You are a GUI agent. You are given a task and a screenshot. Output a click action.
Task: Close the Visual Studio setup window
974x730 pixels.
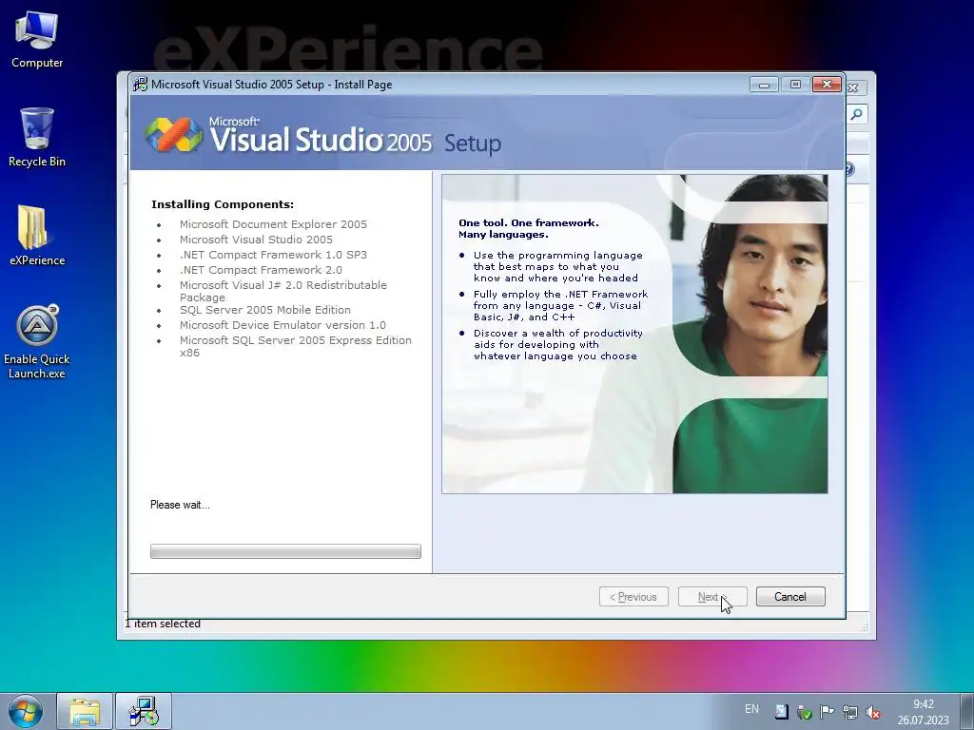827,84
